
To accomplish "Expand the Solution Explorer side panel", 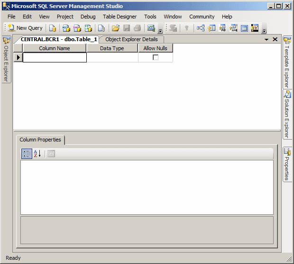I will (287, 114).
